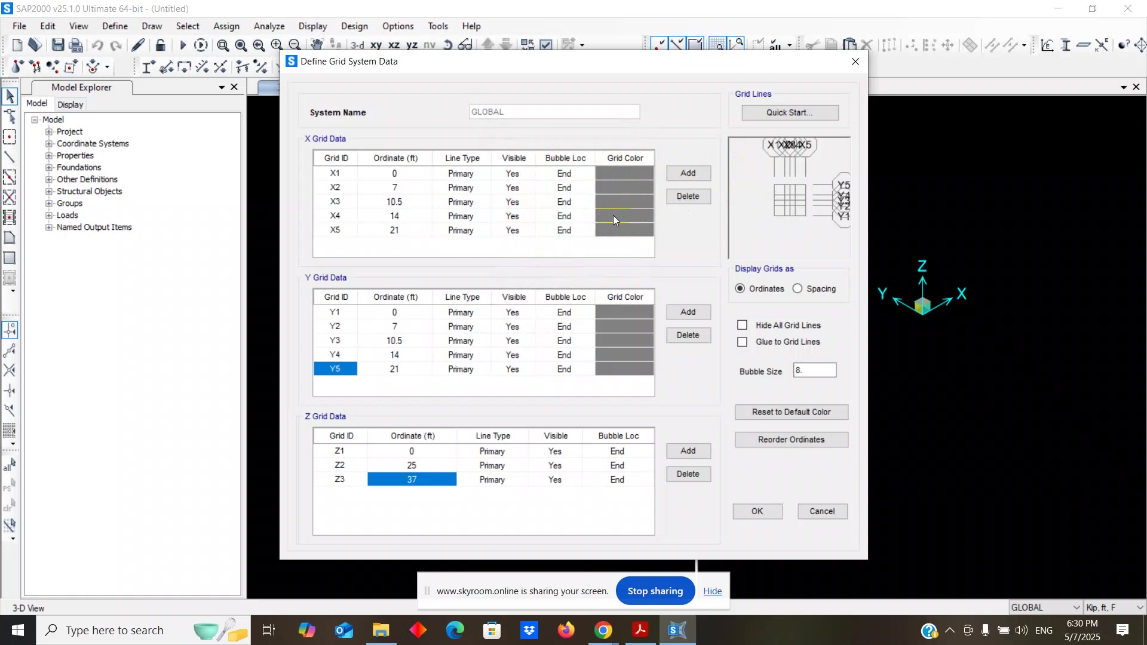Open the Kip, ft, F units dropdown
The image size is (1147, 645).
(x=1114, y=607)
